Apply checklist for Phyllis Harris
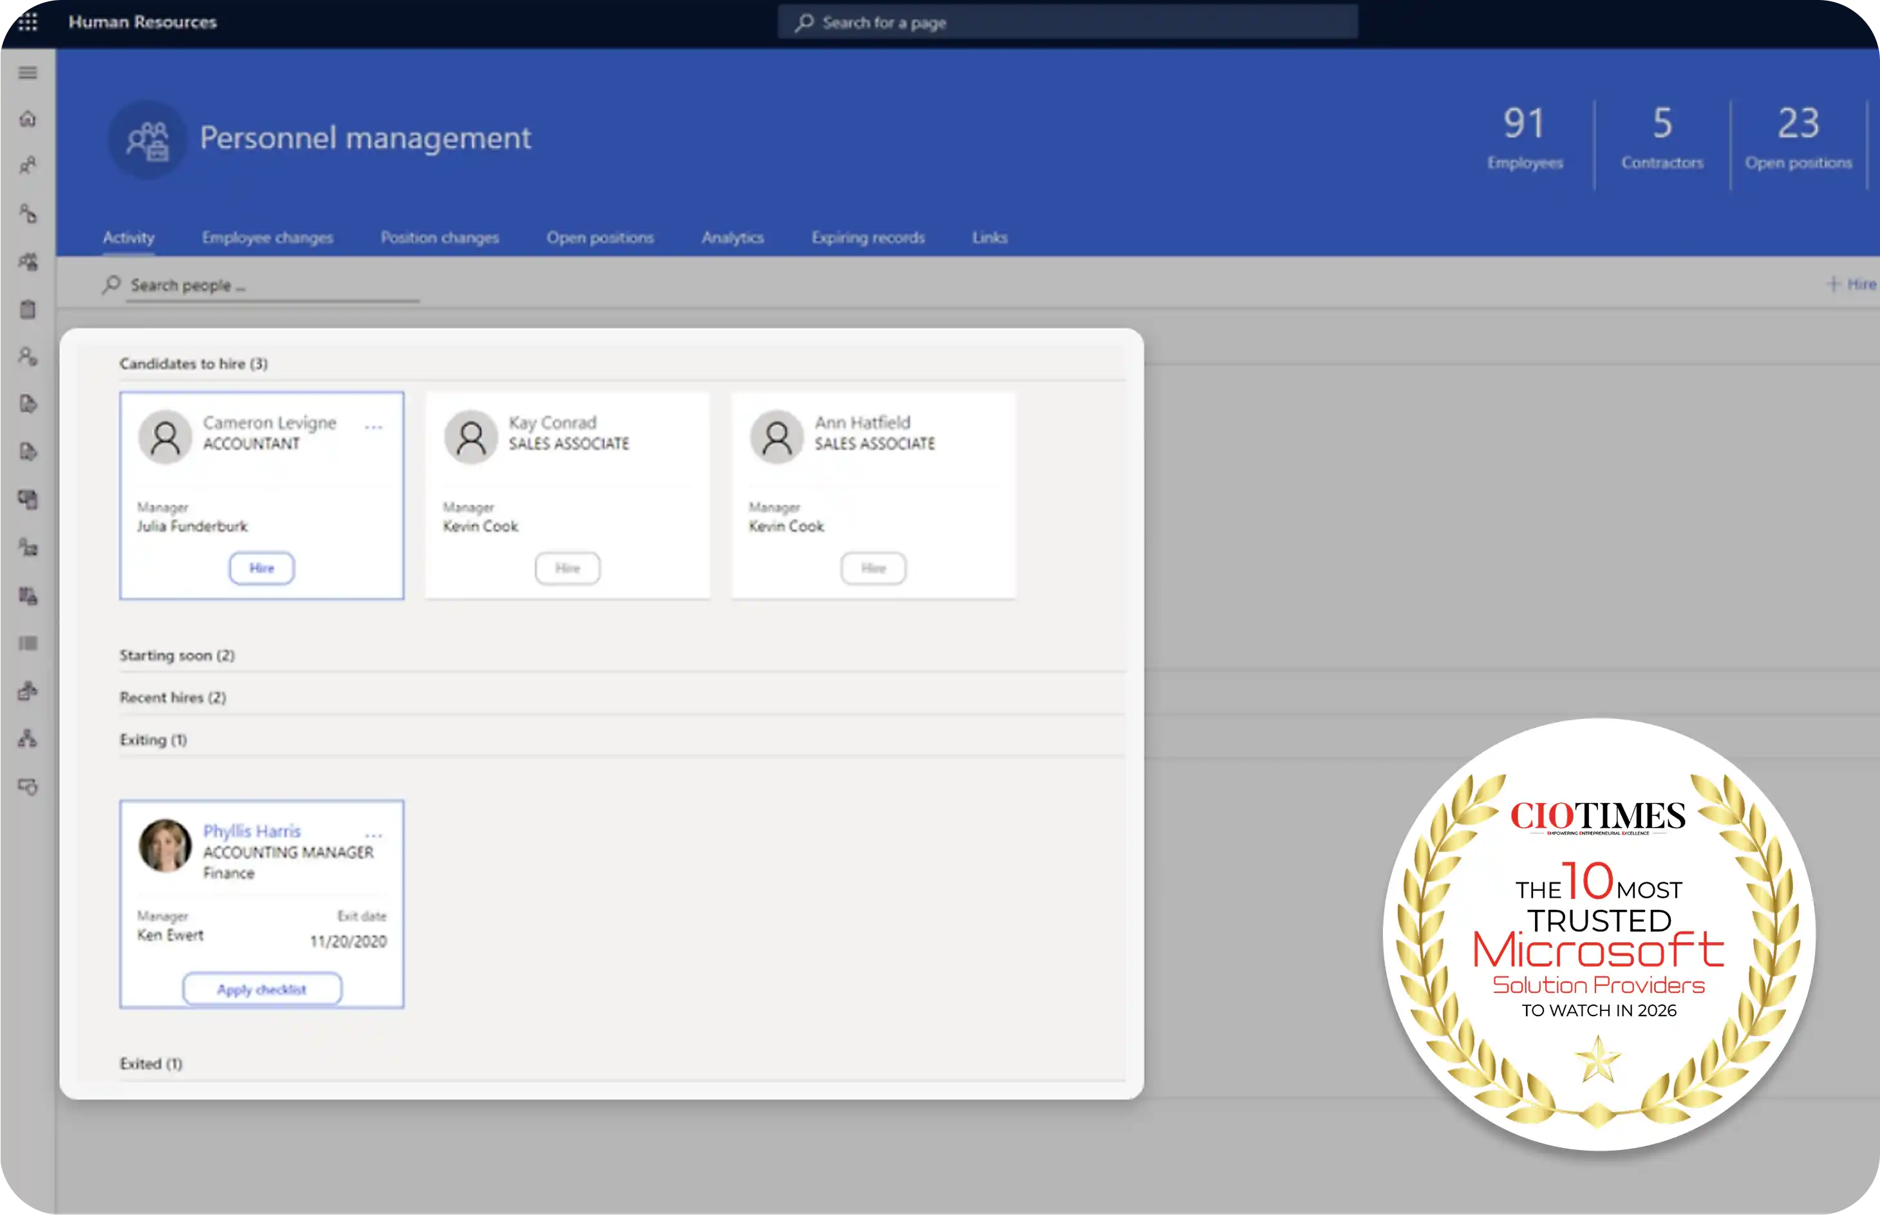 tap(262, 988)
